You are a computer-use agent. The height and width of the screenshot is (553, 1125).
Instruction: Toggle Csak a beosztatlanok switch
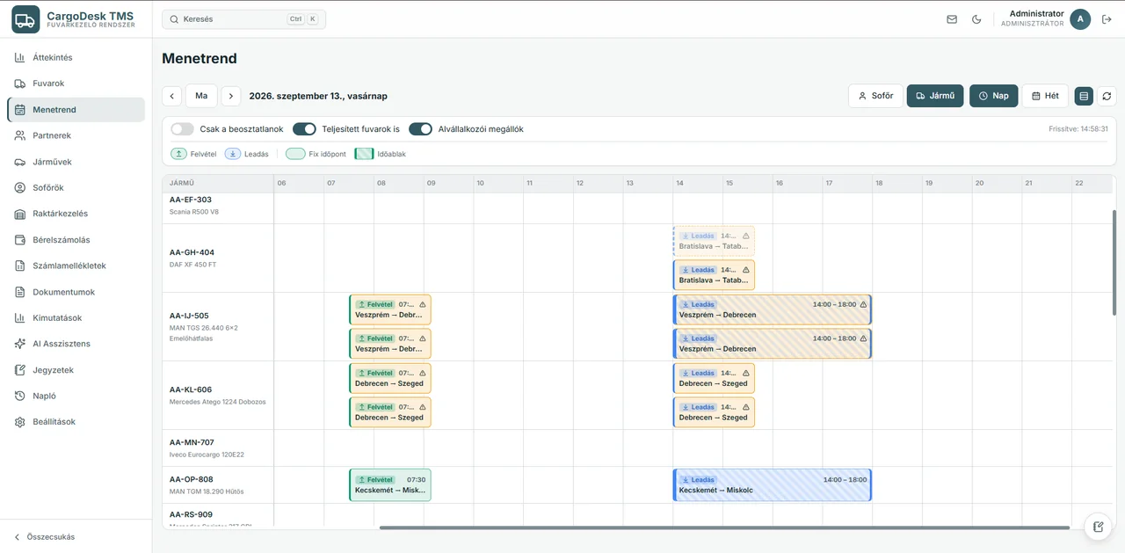click(x=182, y=129)
